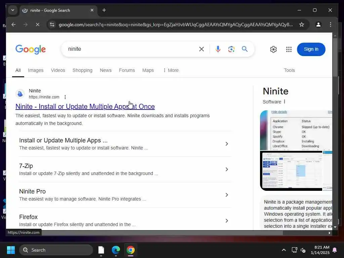The height and width of the screenshot is (258, 344).
Task: Submit search with magnifier icon
Action: point(245,49)
